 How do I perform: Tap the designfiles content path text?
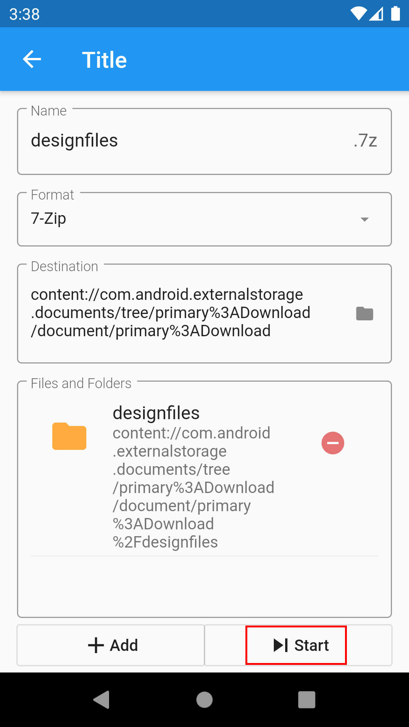click(x=193, y=487)
